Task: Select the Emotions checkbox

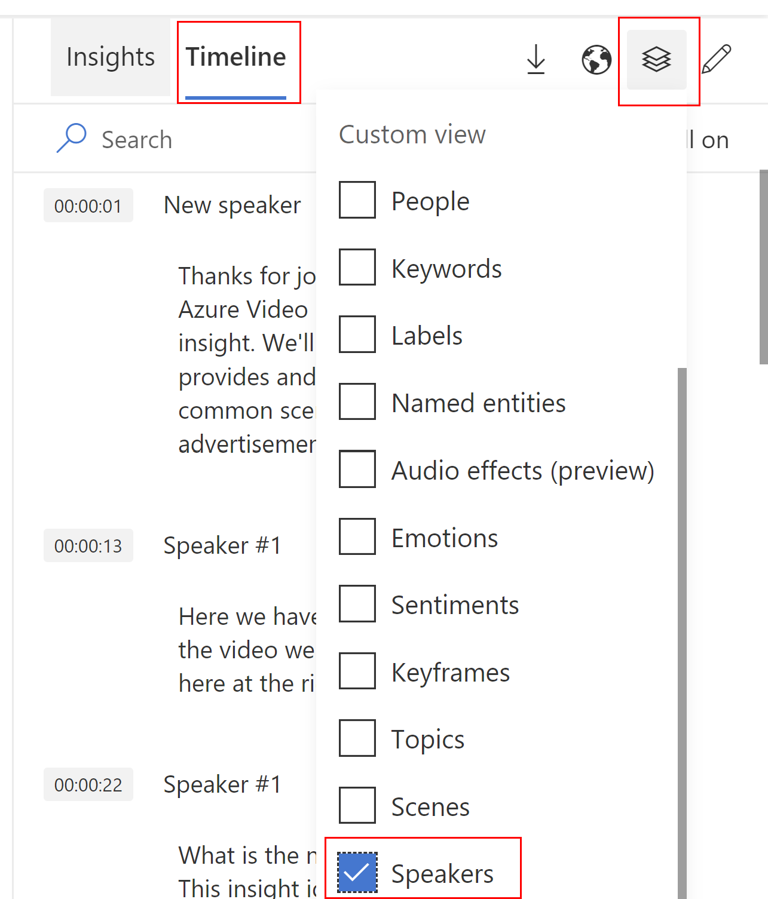Action: click(357, 536)
